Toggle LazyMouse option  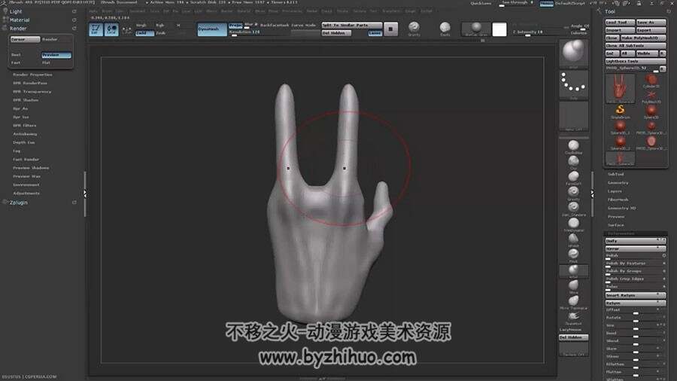pos(570,330)
